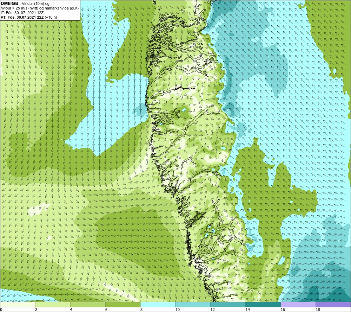Click the scale label '18'
This screenshot has width=351, height=312.
click(x=318, y=310)
